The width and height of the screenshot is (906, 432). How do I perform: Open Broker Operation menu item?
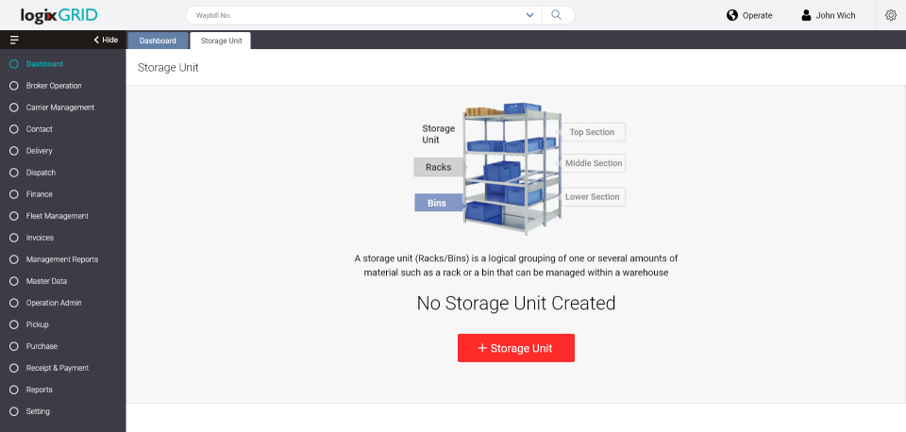(54, 86)
